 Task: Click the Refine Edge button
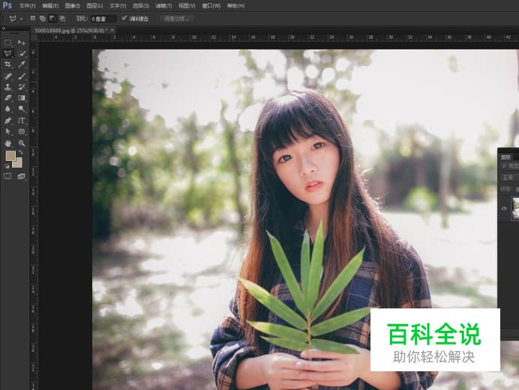click(x=177, y=19)
